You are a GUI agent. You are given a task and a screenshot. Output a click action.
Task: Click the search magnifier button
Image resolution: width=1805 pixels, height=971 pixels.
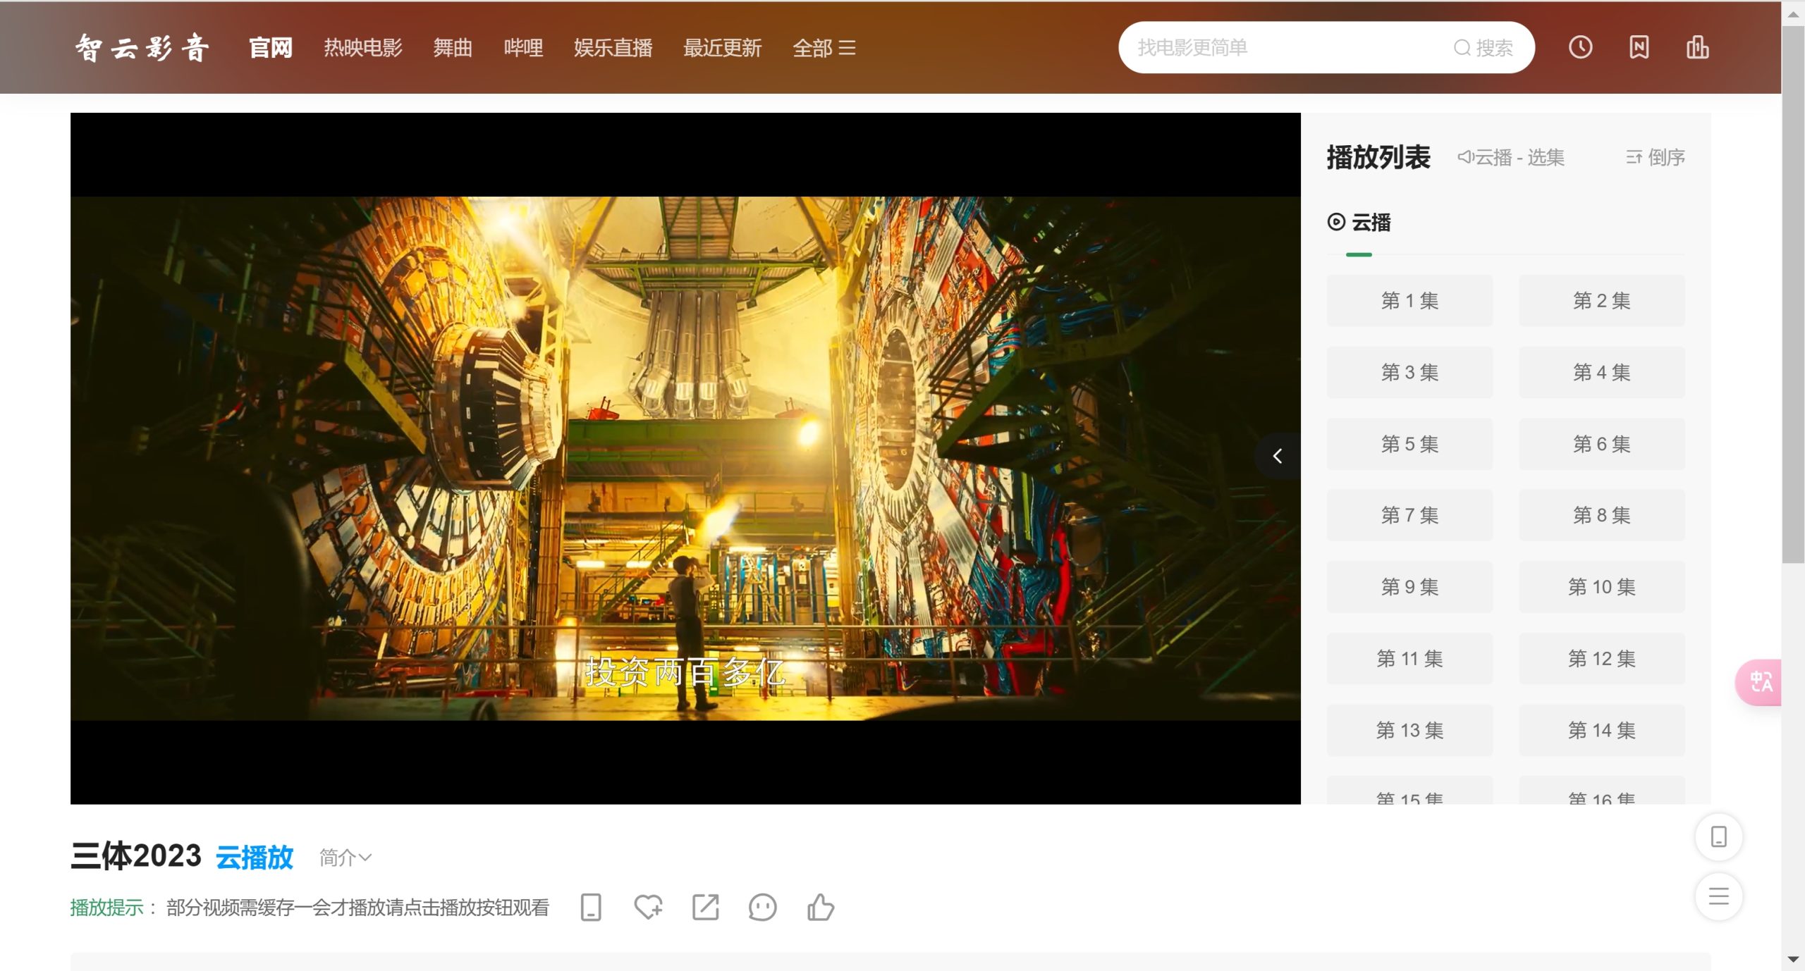point(1483,47)
